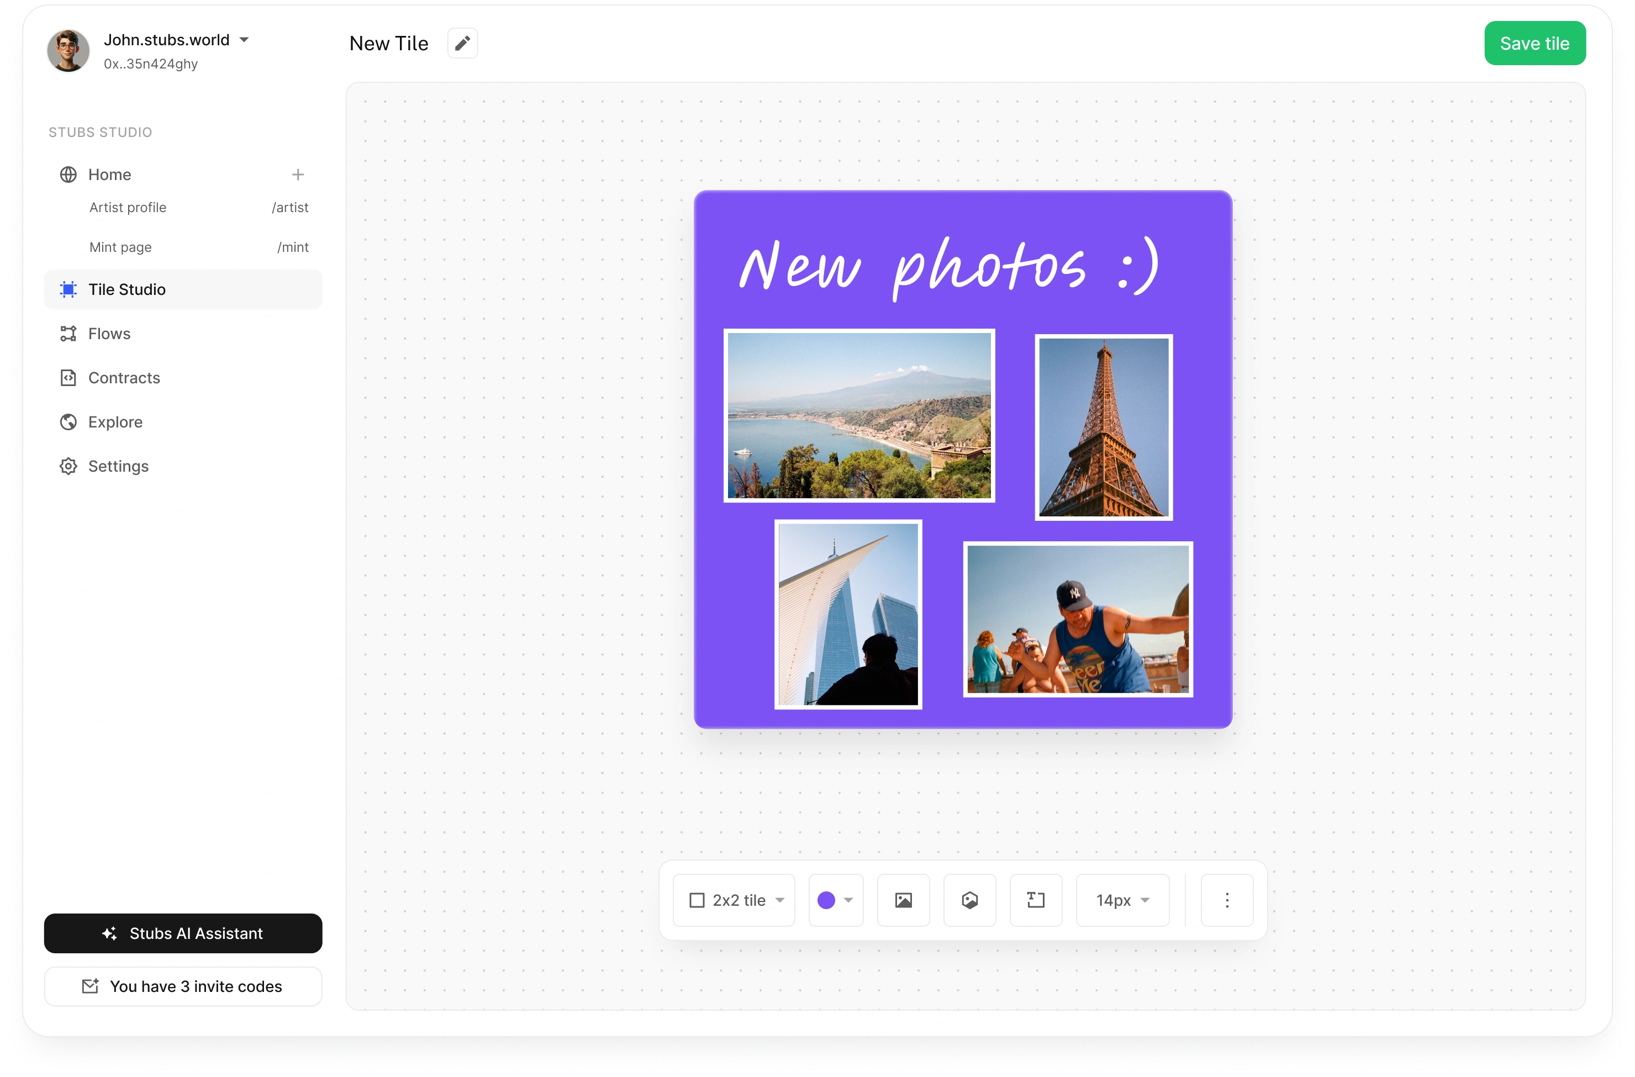Open the tile background color picker
The width and height of the screenshot is (1635, 1077).
click(835, 900)
